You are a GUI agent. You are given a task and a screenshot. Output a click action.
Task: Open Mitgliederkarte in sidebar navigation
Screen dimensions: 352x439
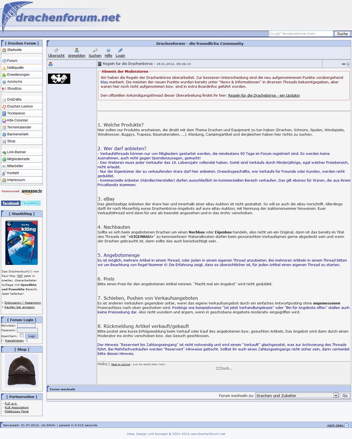coord(18,159)
